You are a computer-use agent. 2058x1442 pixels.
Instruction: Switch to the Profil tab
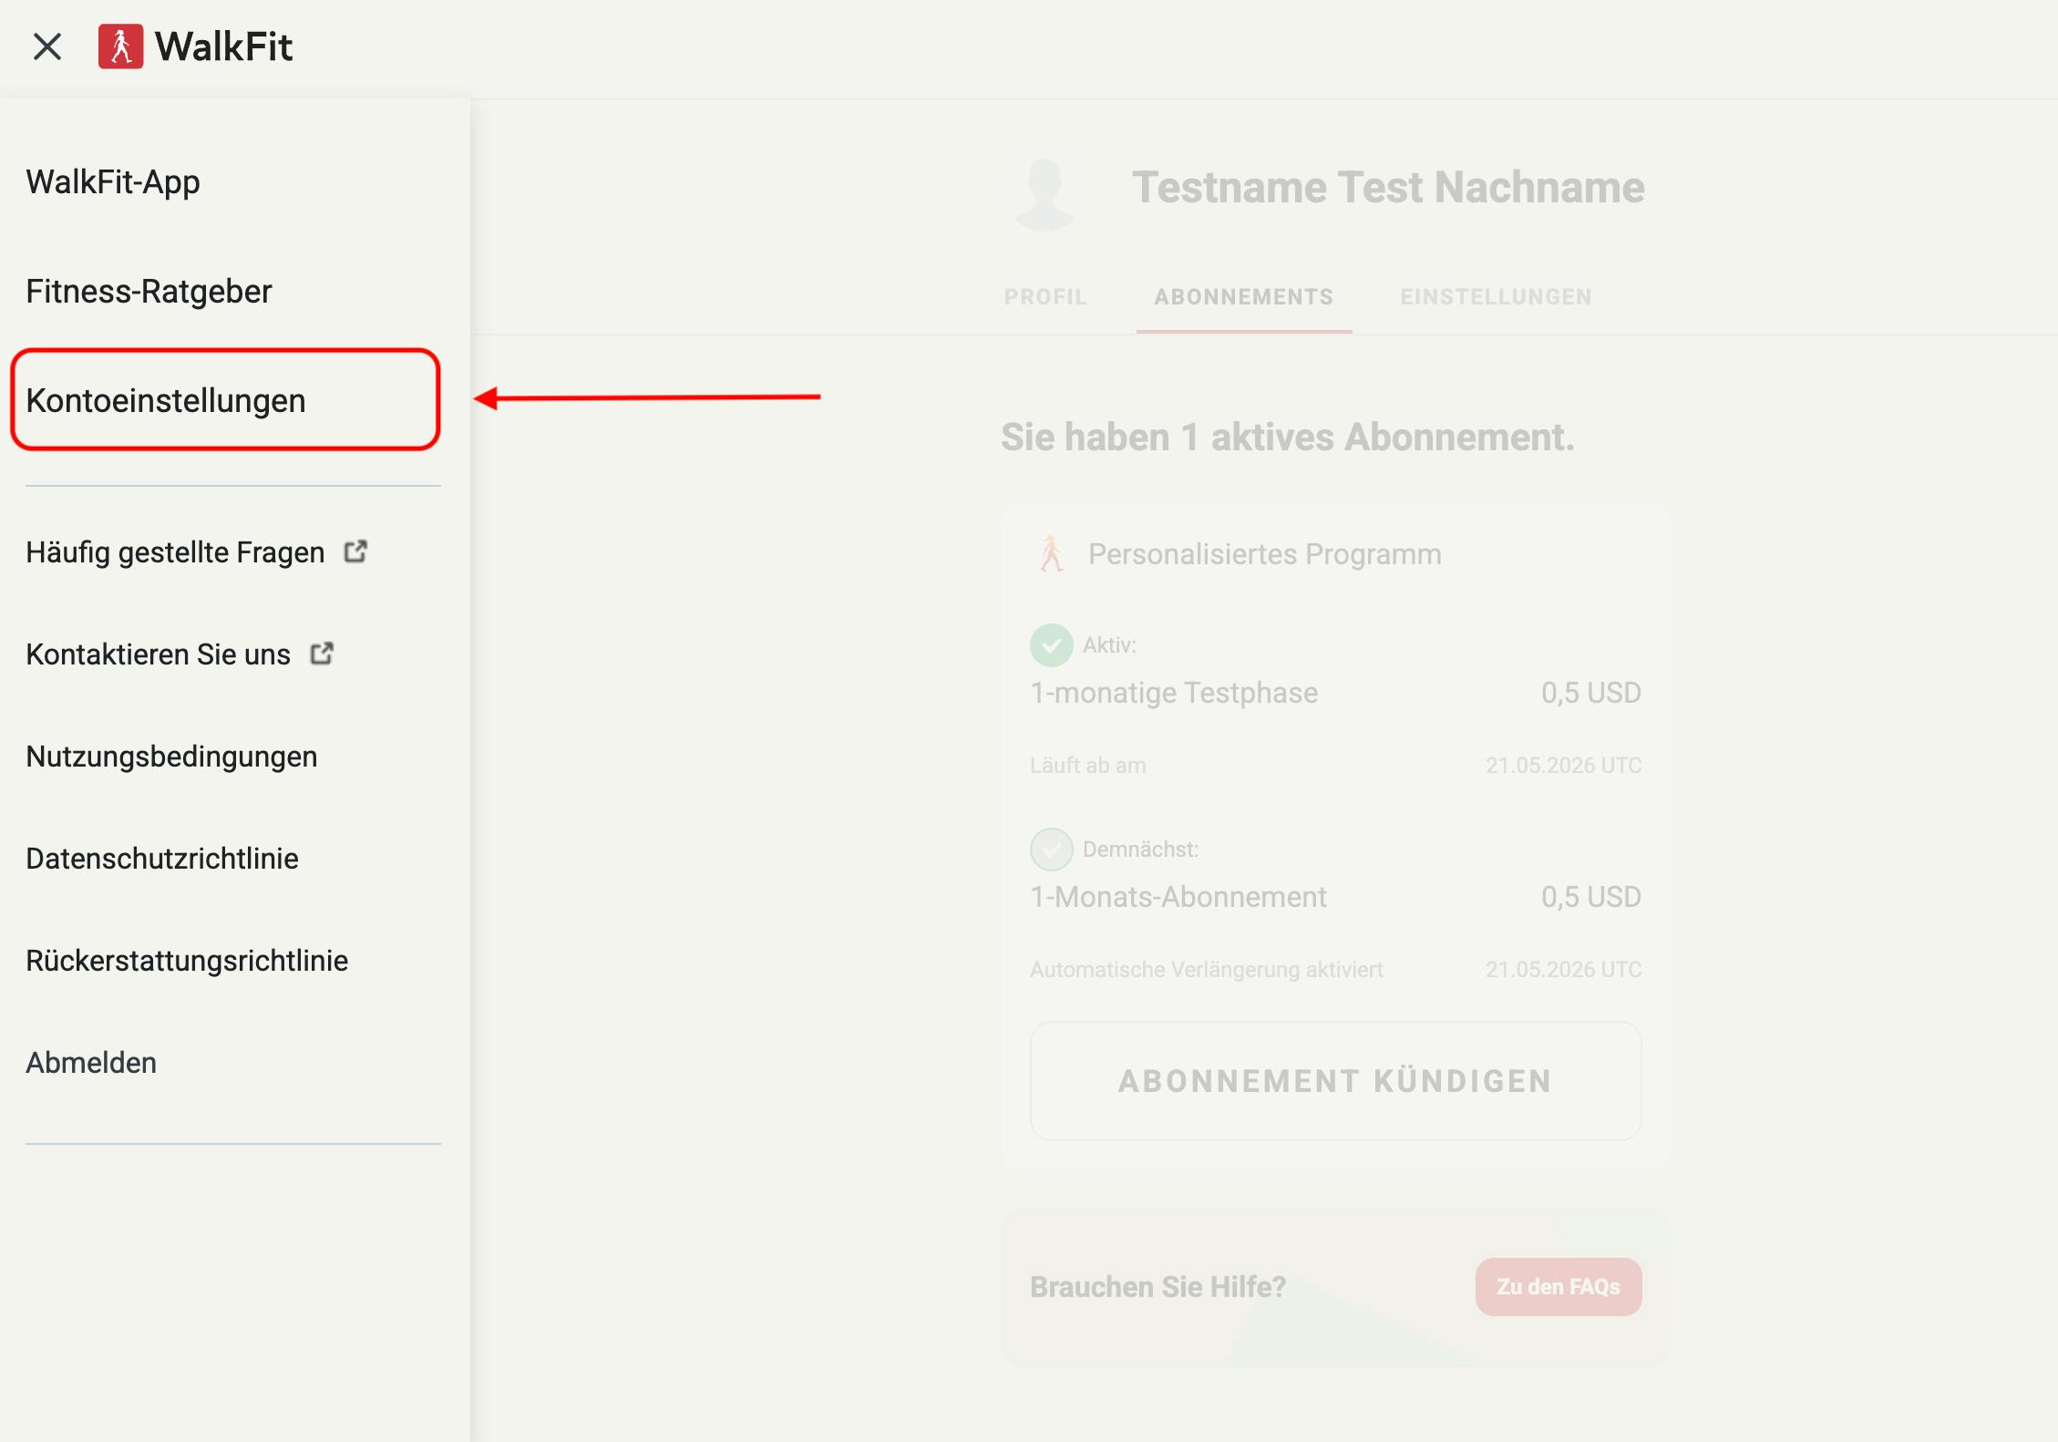point(1045,297)
